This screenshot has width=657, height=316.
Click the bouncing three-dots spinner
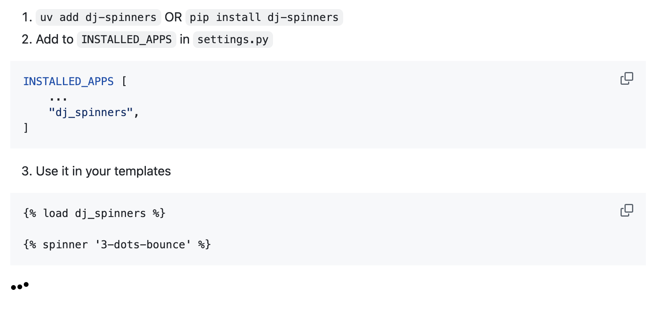(x=20, y=286)
